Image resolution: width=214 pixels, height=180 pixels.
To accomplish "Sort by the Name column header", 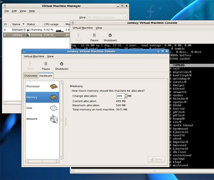I will pyautogui.click(x=18, y=24).
